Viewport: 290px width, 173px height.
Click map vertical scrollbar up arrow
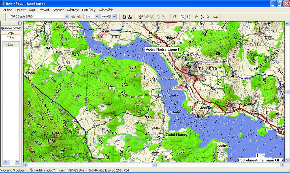pos(287,23)
